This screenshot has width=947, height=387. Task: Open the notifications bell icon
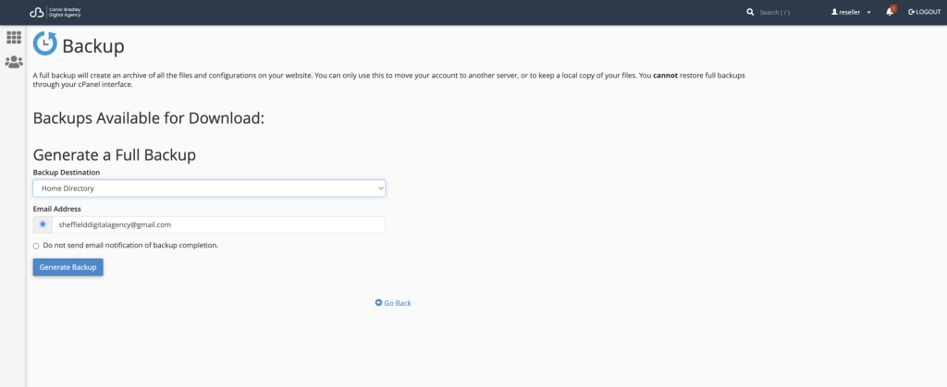click(x=890, y=12)
